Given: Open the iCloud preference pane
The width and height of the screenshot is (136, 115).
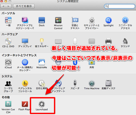Looking at the screenshot, I should click(x=8, y=62).
